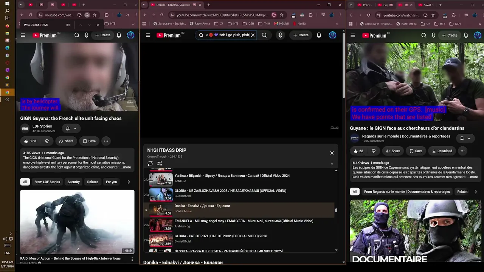Toggle notification bell for Regards sur le monde
Image resolution: width=484 pixels, height=272 pixels.
pos(465,138)
